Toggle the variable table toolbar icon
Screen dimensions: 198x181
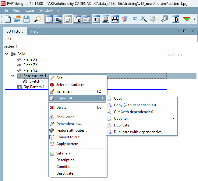(x=87, y=19)
